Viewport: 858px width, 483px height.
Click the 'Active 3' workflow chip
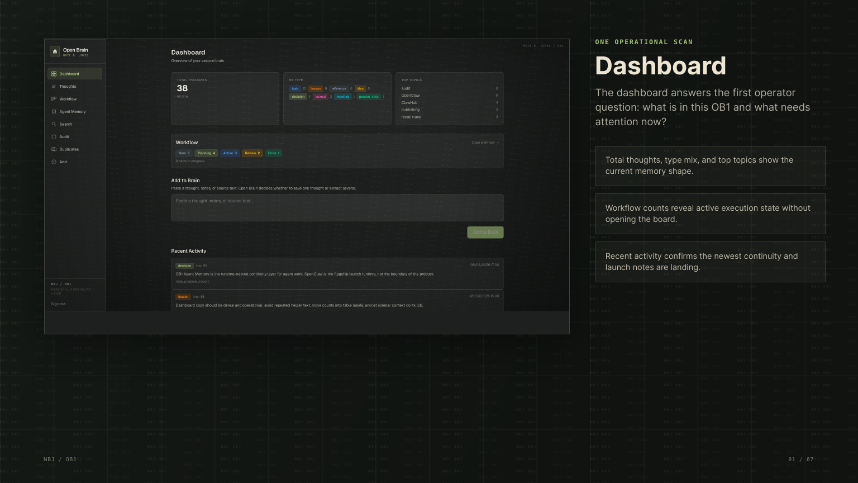230,153
